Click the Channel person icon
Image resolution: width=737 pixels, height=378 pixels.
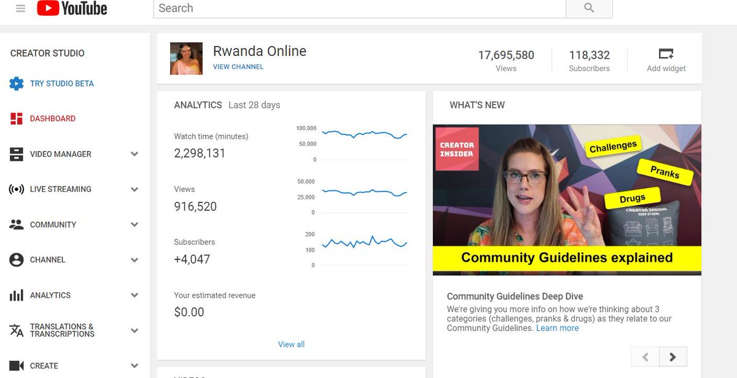17,260
